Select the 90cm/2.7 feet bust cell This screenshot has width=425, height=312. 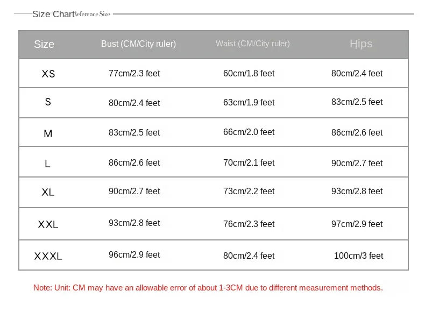pos(134,191)
